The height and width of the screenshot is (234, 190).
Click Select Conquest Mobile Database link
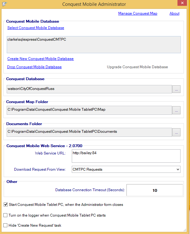[x=36, y=28]
